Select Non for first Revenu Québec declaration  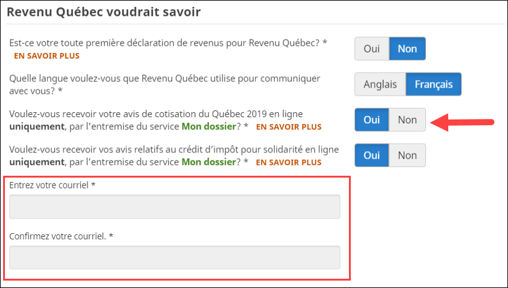[x=408, y=49]
